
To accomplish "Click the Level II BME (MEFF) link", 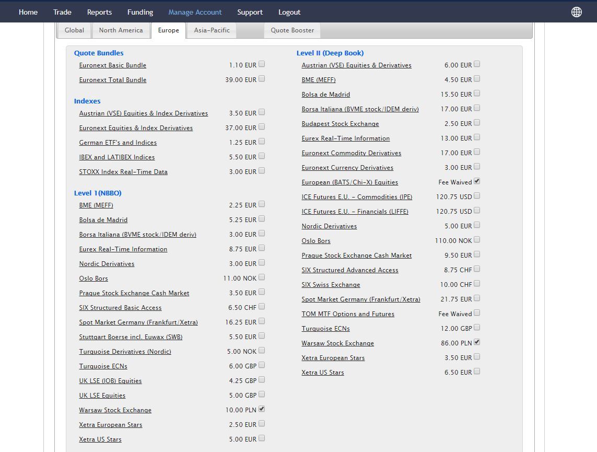I will coord(319,80).
